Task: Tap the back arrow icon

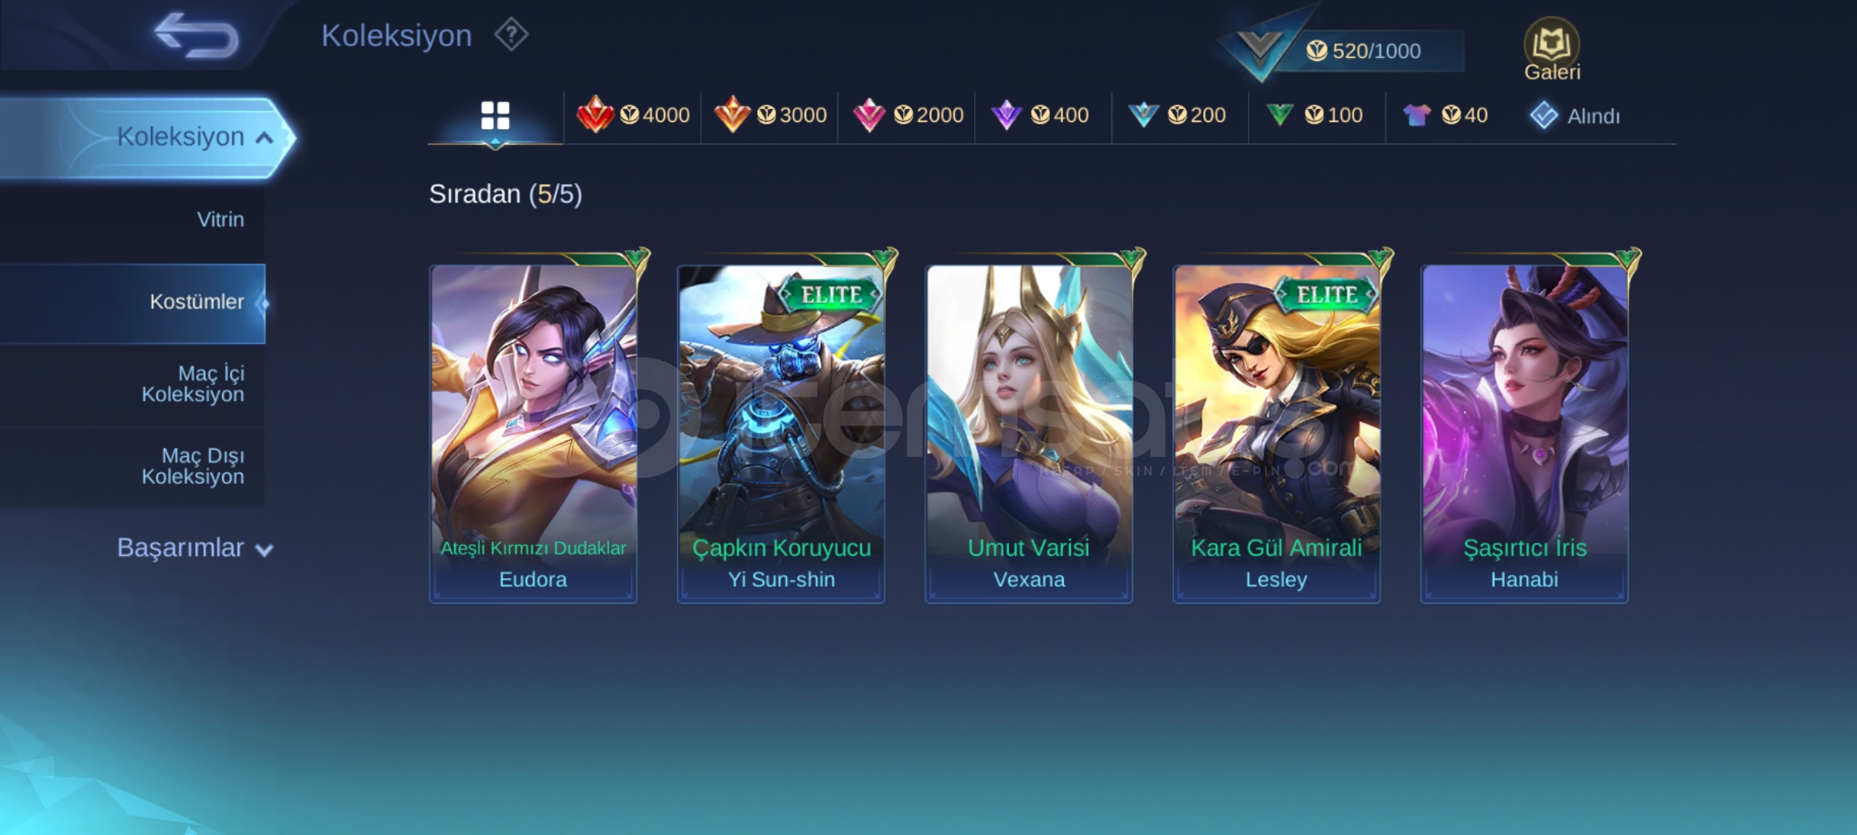Action: pyautogui.click(x=197, y=36)
